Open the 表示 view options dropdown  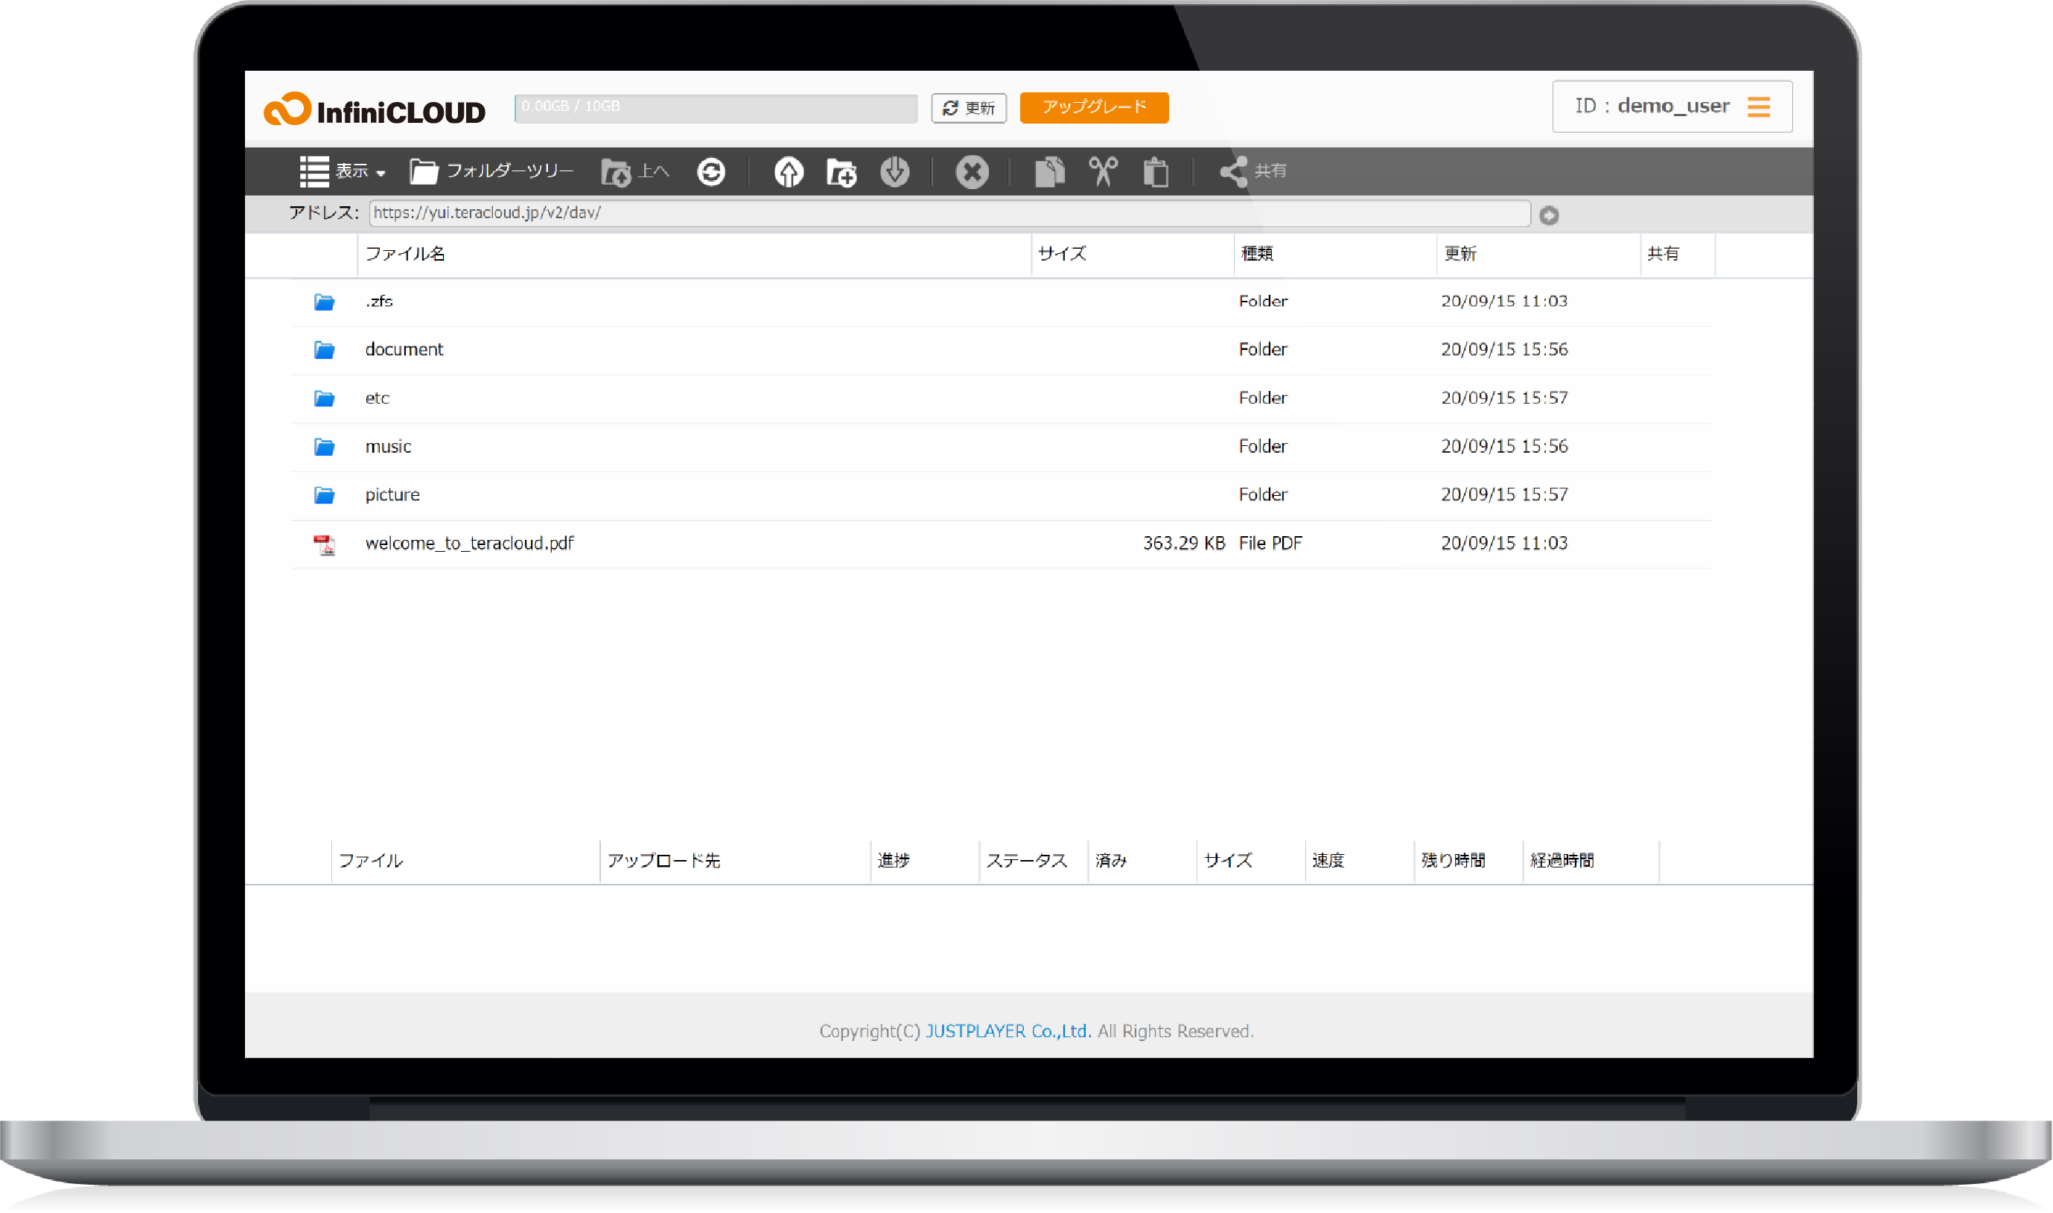[x=341, y=171]
